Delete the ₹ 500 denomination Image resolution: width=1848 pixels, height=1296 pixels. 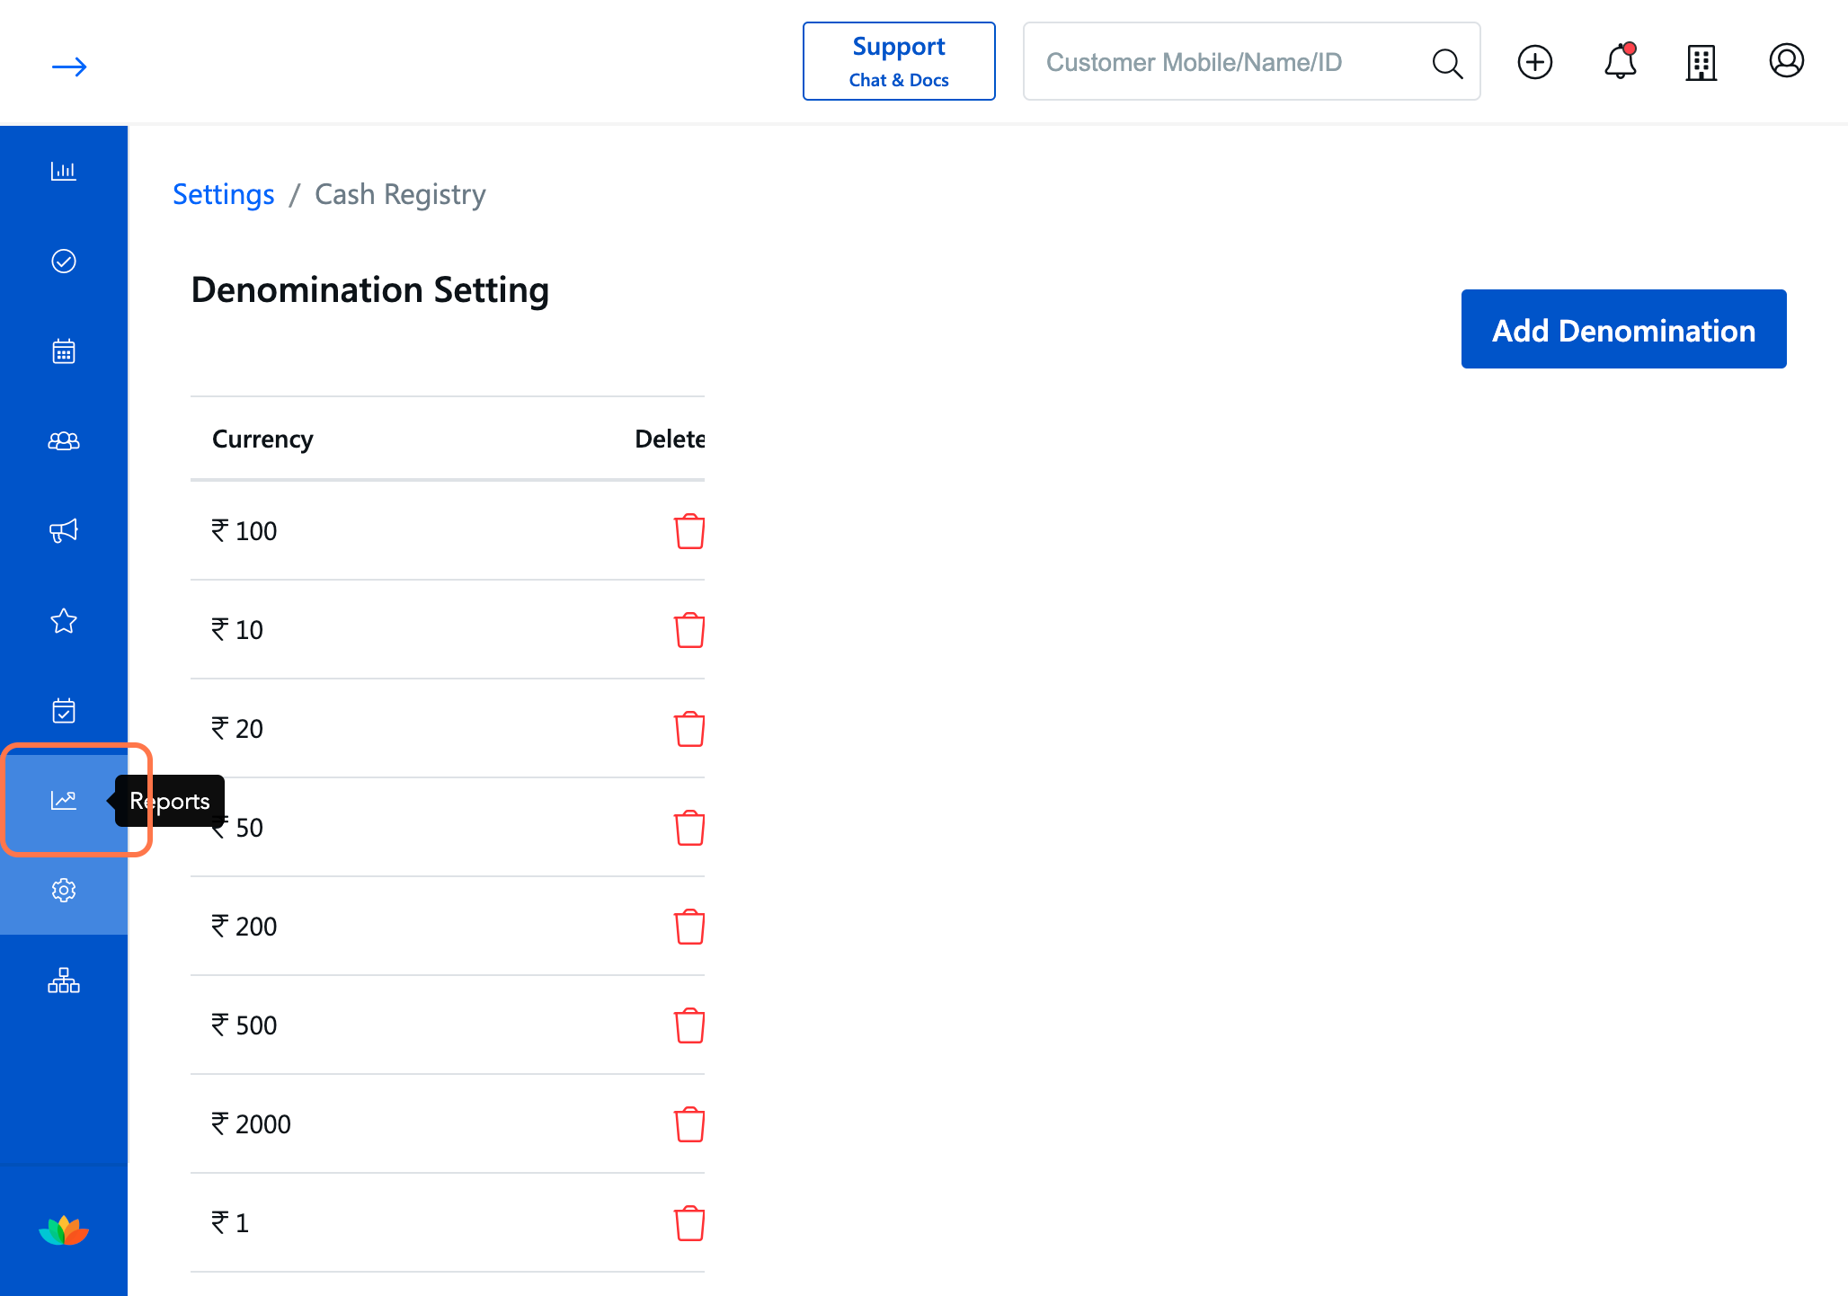click(689, 1025)
